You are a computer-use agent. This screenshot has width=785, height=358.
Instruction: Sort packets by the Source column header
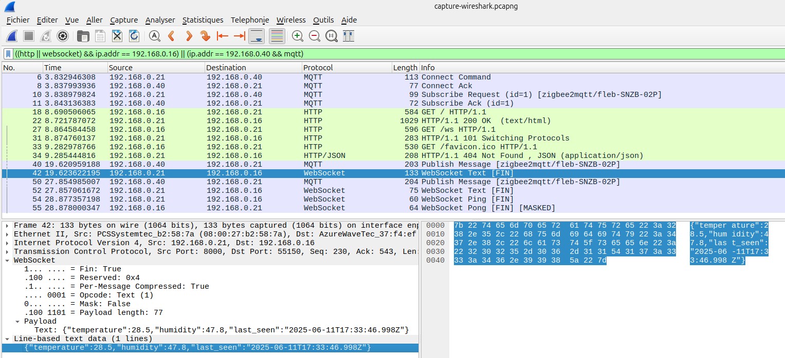(156, 68)
